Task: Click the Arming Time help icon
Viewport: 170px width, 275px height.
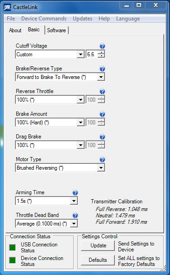Action: point(75,193)
